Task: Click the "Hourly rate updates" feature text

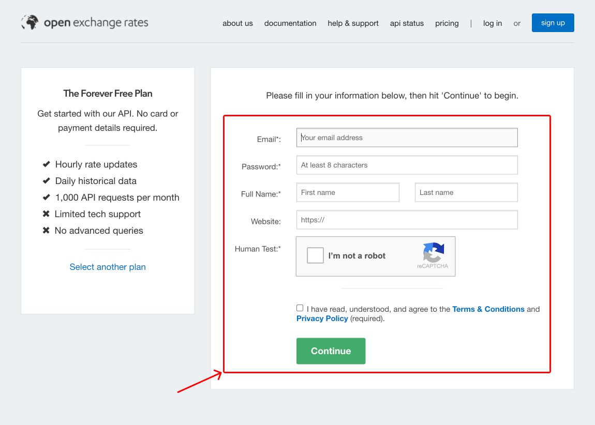Action: point(96,164)
